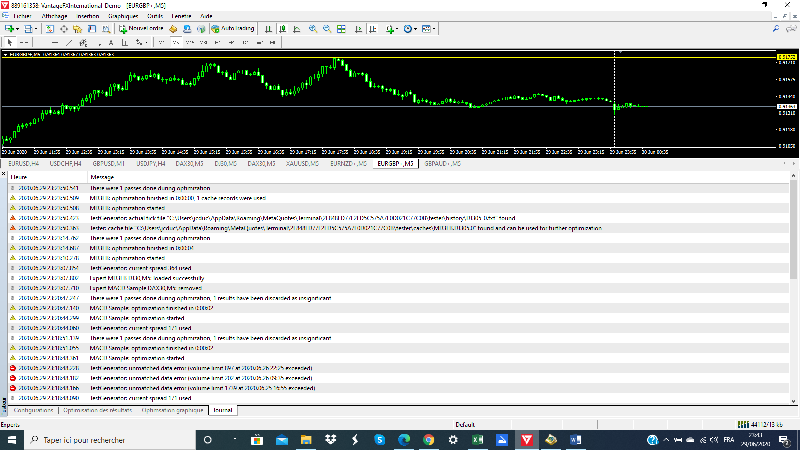Screen dimensions: 800x450
Task: Open the Graphiques menu
Action: 123,16
